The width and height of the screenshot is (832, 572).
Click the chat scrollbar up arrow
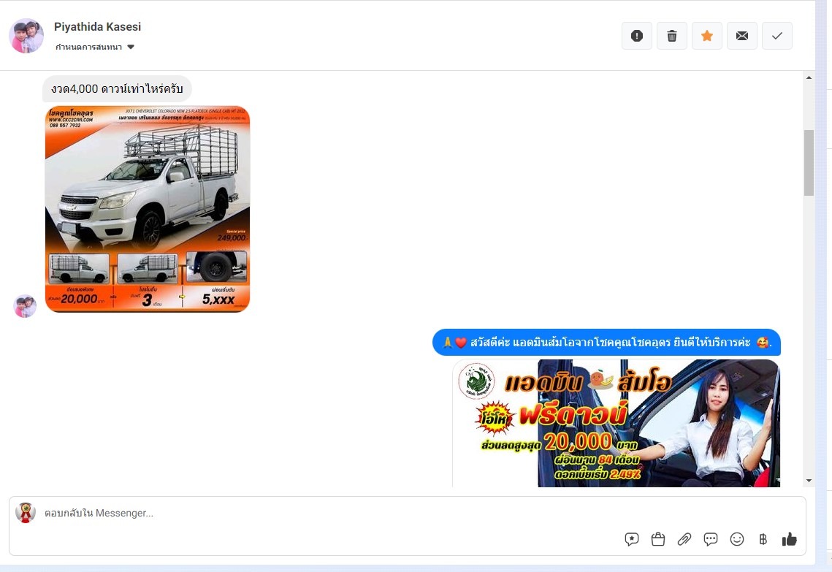[x=809, y=77]
